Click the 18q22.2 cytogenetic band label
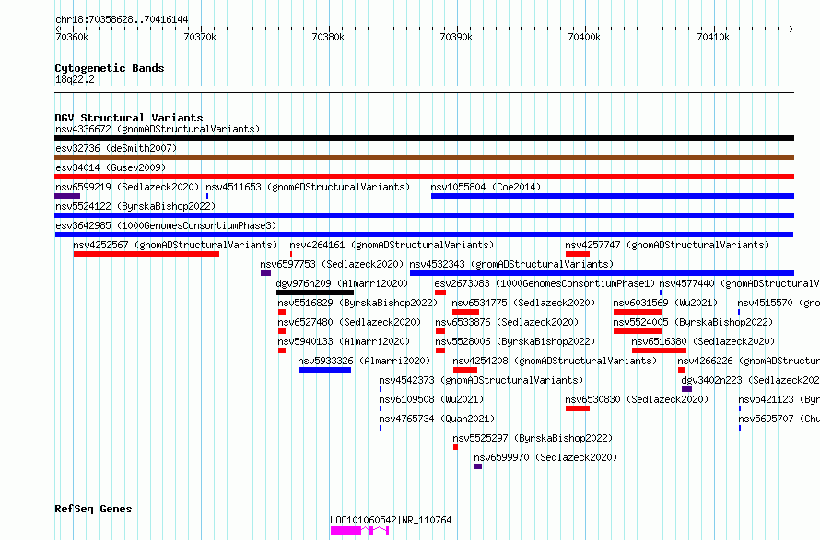Image resolution: width=820 pixels, height=540 pixels. pos(75,79)
